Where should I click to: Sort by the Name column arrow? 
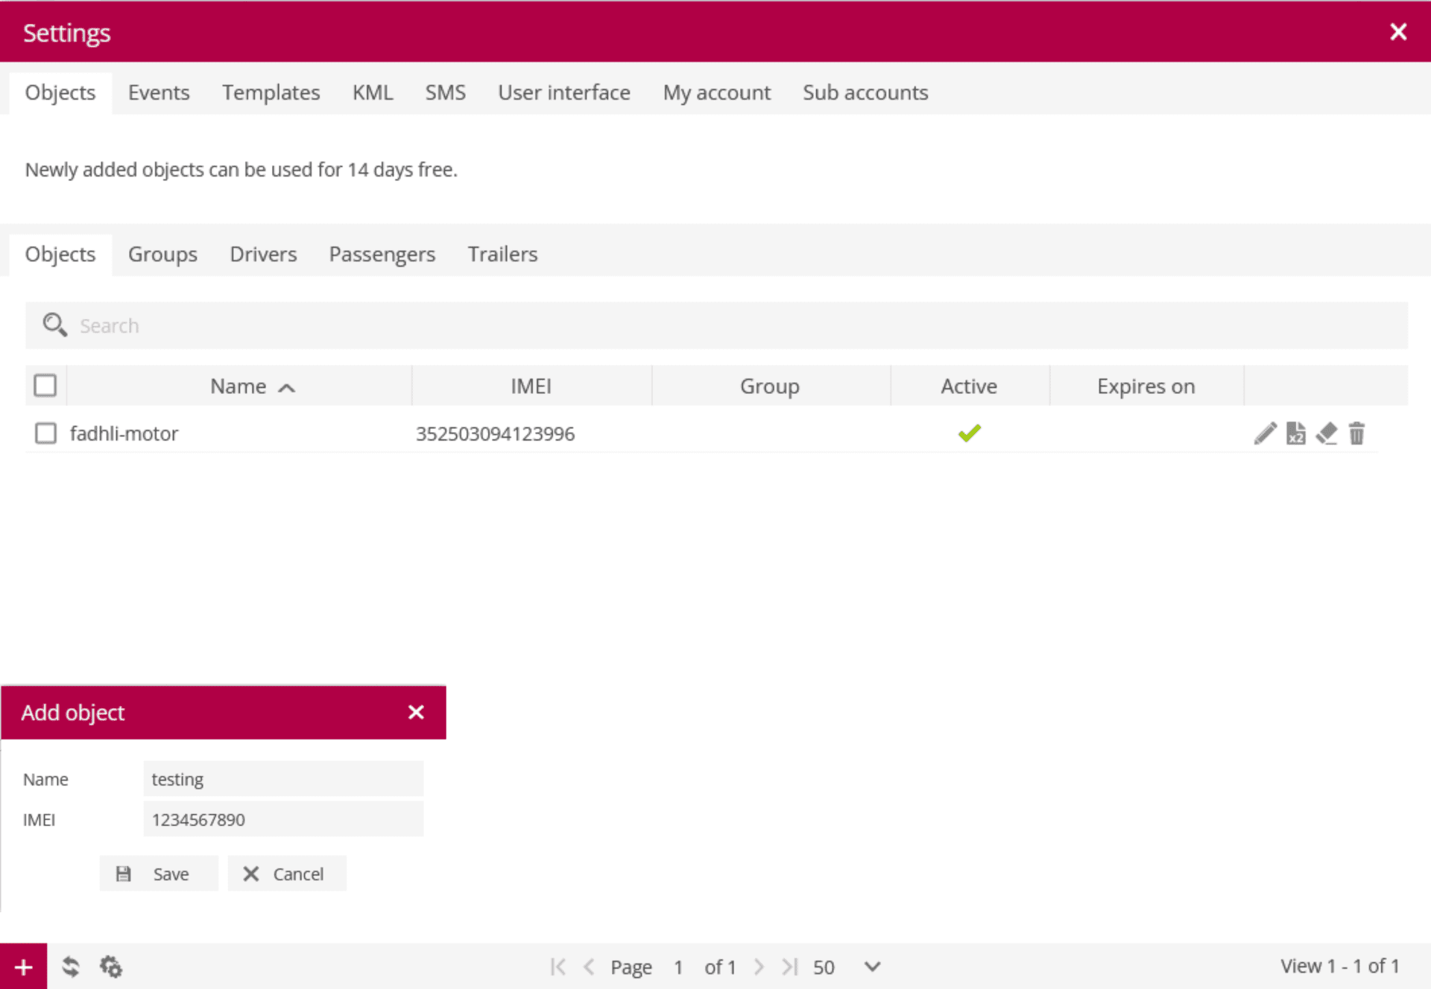[287, 387]
